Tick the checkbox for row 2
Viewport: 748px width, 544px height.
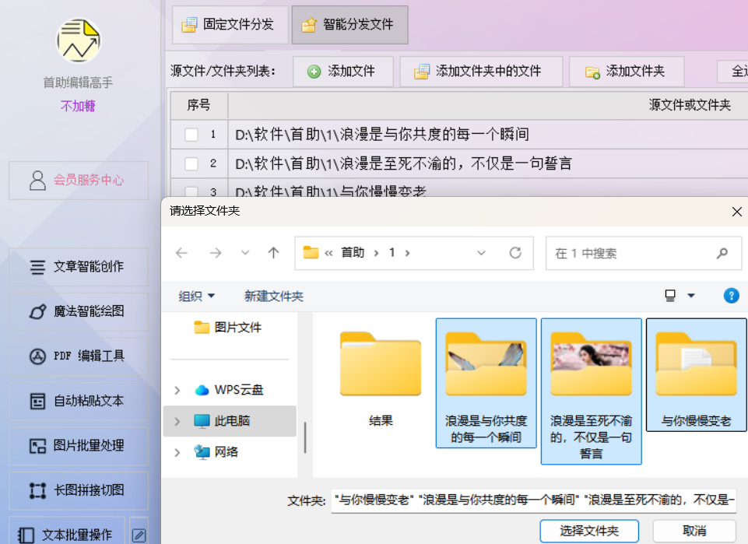(191, 163)
